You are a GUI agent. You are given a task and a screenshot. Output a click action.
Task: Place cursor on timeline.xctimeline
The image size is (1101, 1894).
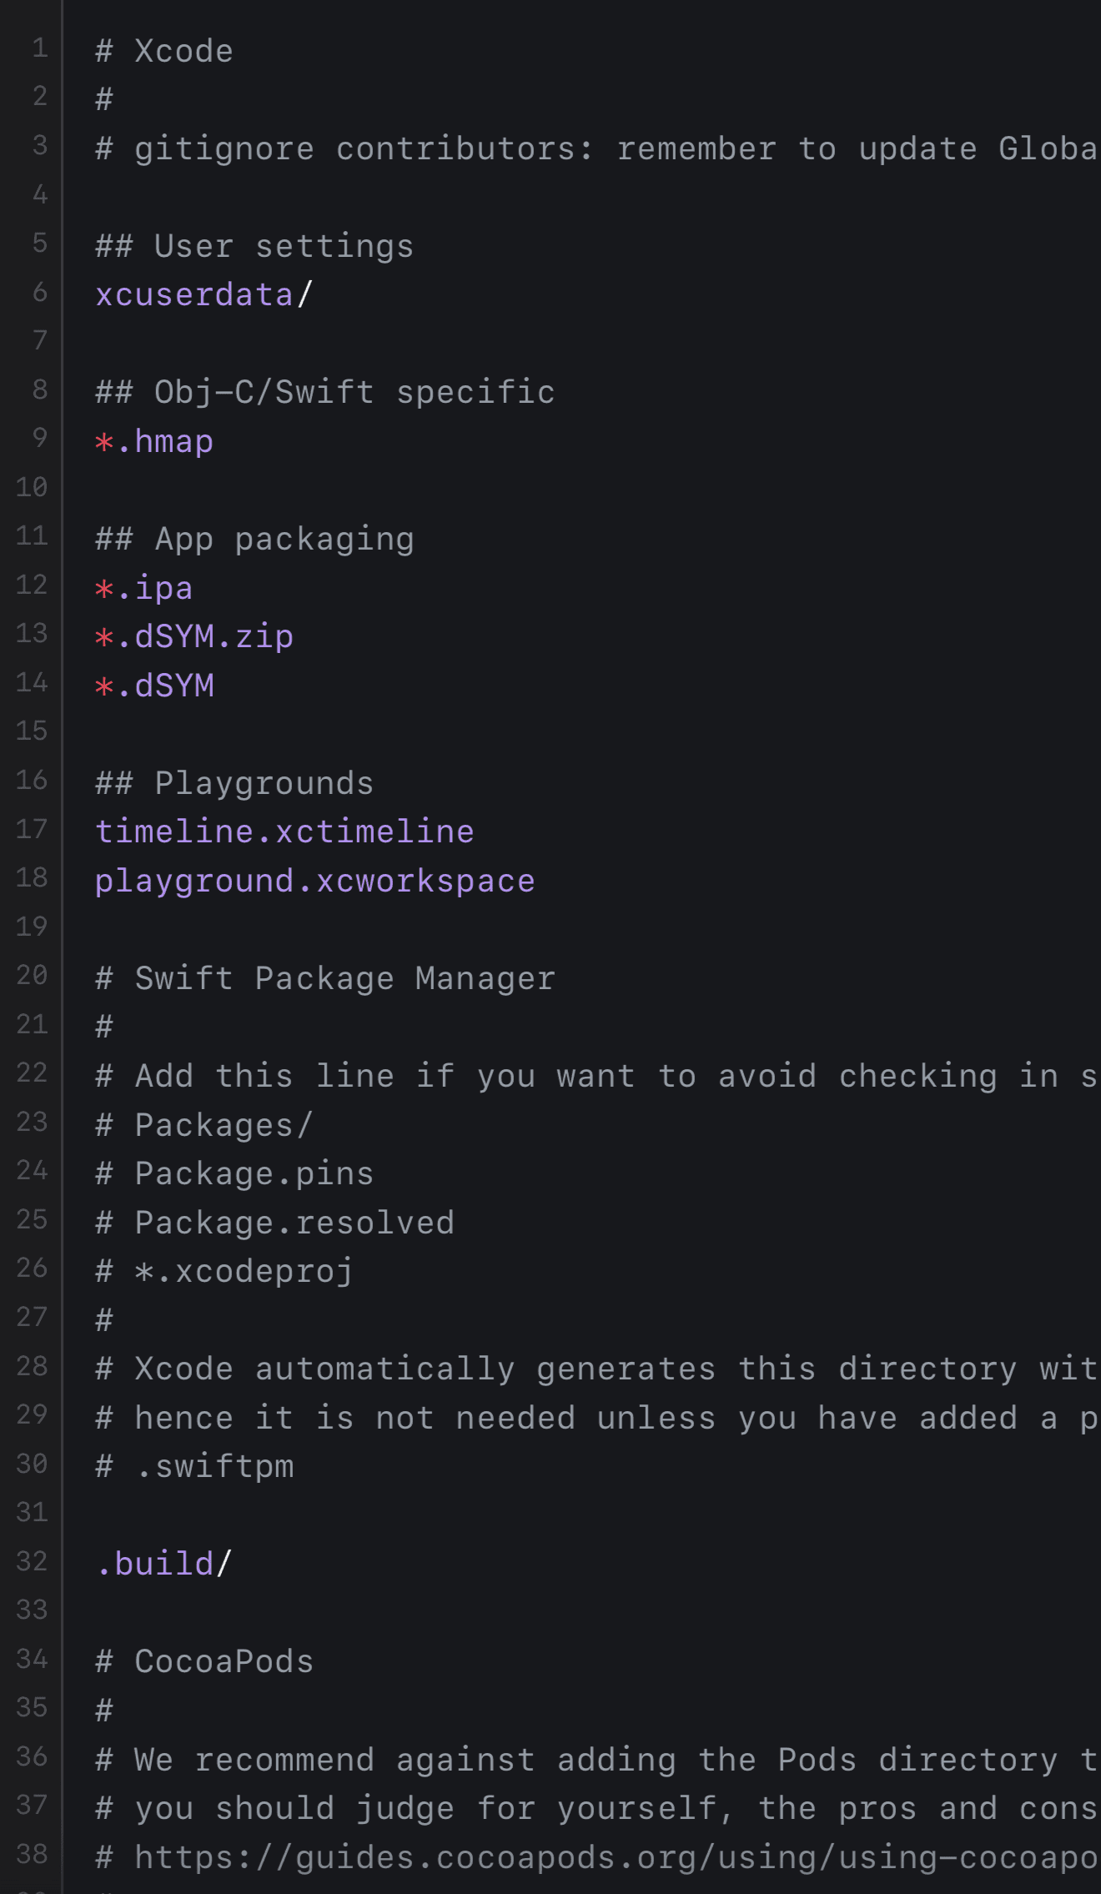pos(284,831)
